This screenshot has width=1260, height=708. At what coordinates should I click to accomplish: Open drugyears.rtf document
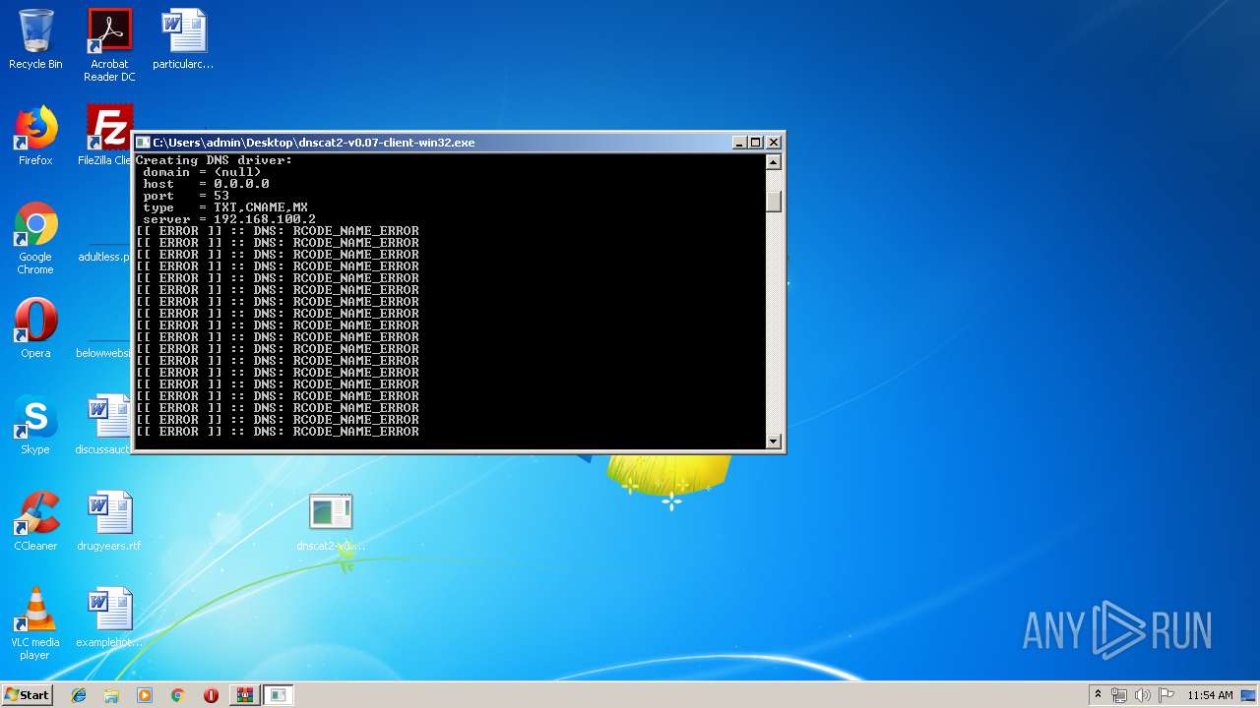pyautogui.click(x=109, y=521)
